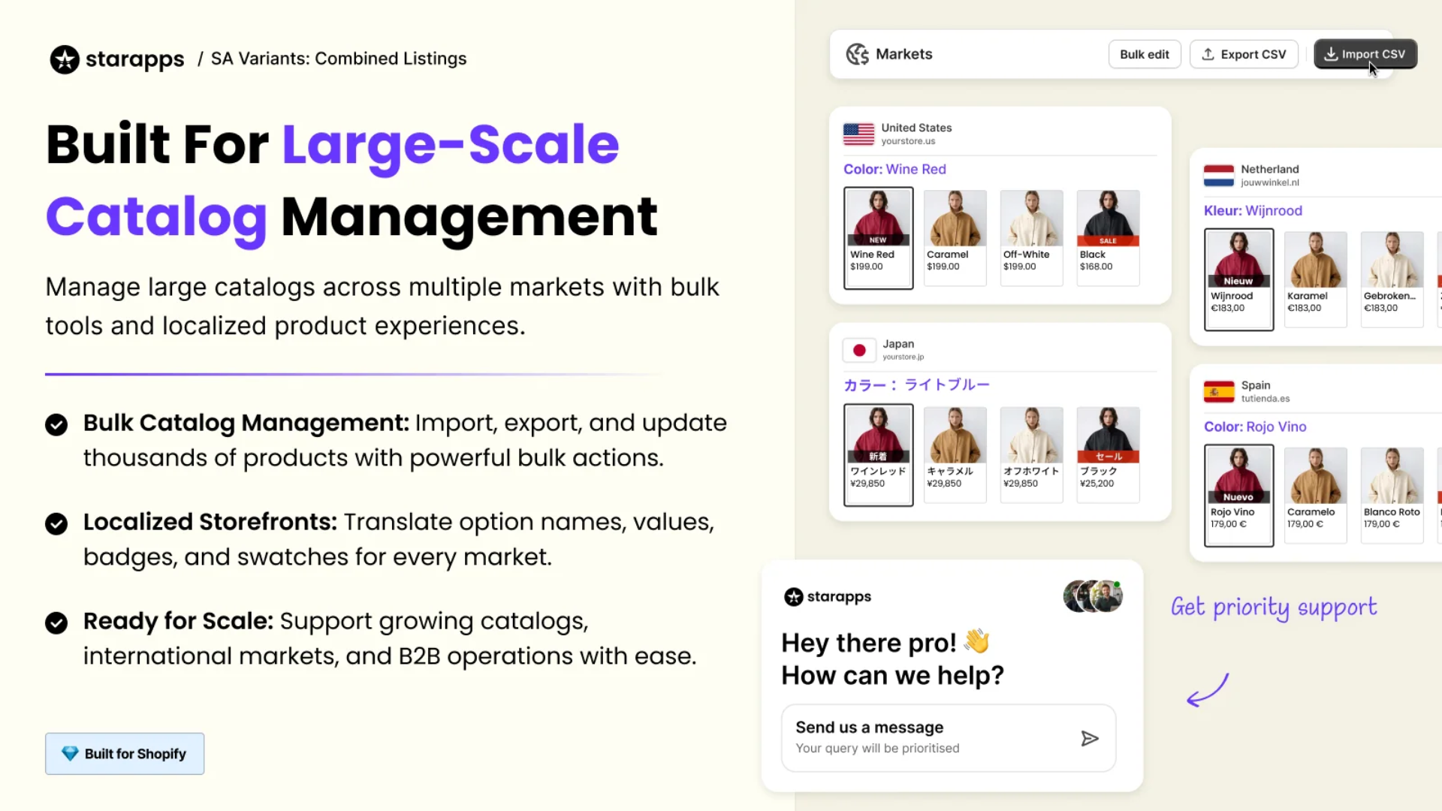Select the ワインレッド ¥29,850 variant
The width and height of the screenshot is (1442, 811).
coord(878,454)
